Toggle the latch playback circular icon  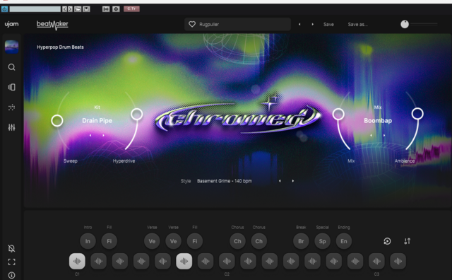point(387,241)
